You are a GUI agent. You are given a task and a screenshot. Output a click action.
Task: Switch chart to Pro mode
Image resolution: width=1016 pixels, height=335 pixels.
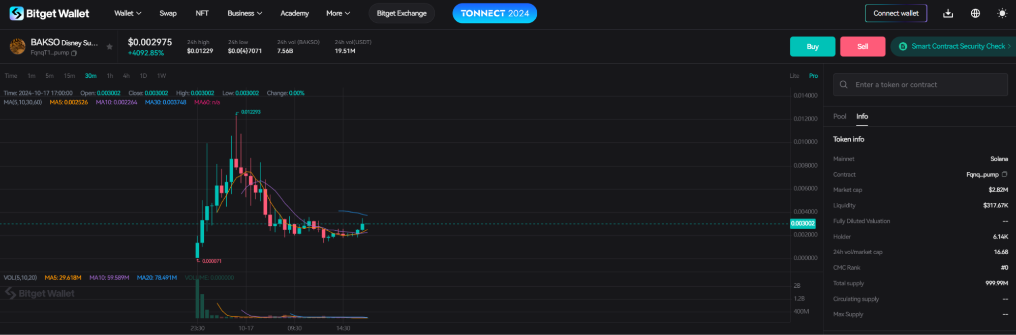814,76
